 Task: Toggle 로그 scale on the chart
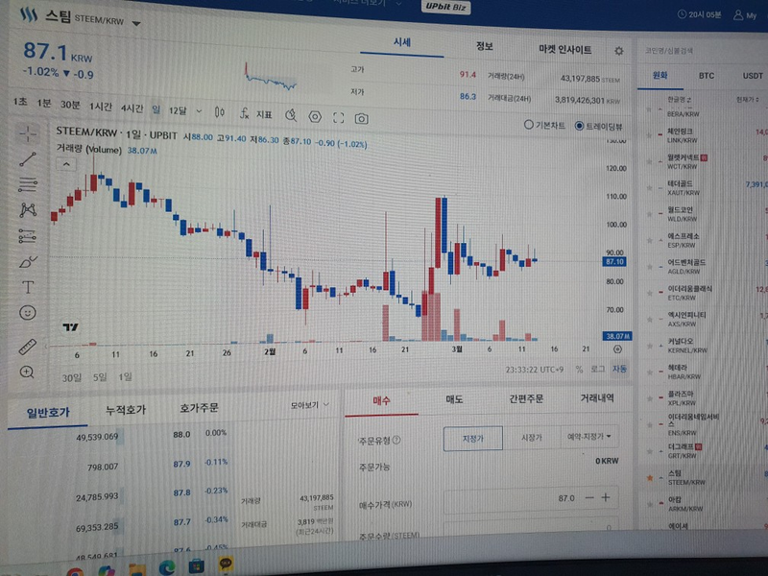(597, 369)
